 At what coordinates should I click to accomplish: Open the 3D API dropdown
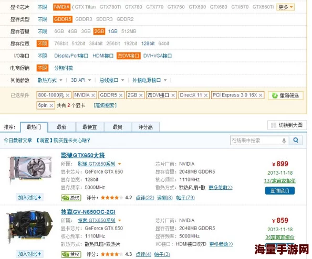(x=81, y=80)
